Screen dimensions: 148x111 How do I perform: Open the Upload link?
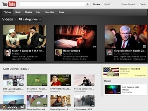tap(107, 4)
